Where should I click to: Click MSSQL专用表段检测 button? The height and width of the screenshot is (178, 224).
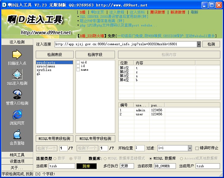(55, 139)
